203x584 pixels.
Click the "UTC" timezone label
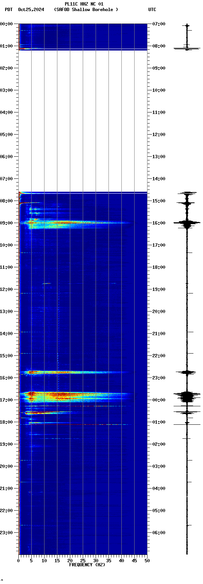pyautogui.click(x=152, y=10)
